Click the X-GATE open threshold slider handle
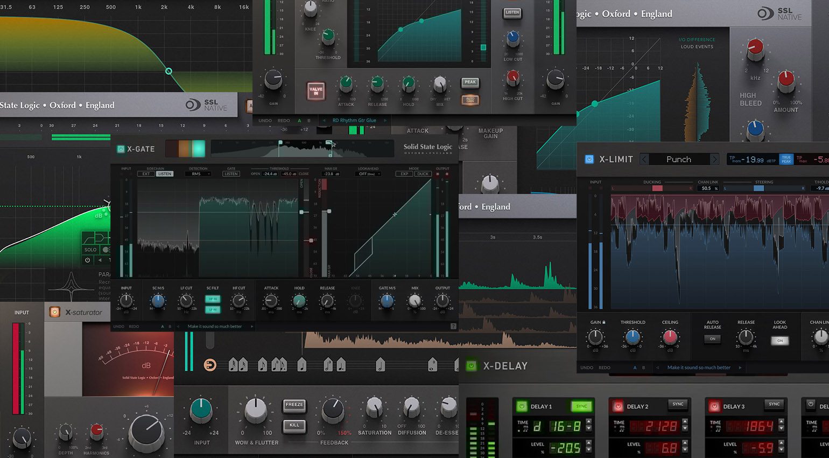The image size is (829, 458). click(x=301, y=212)
